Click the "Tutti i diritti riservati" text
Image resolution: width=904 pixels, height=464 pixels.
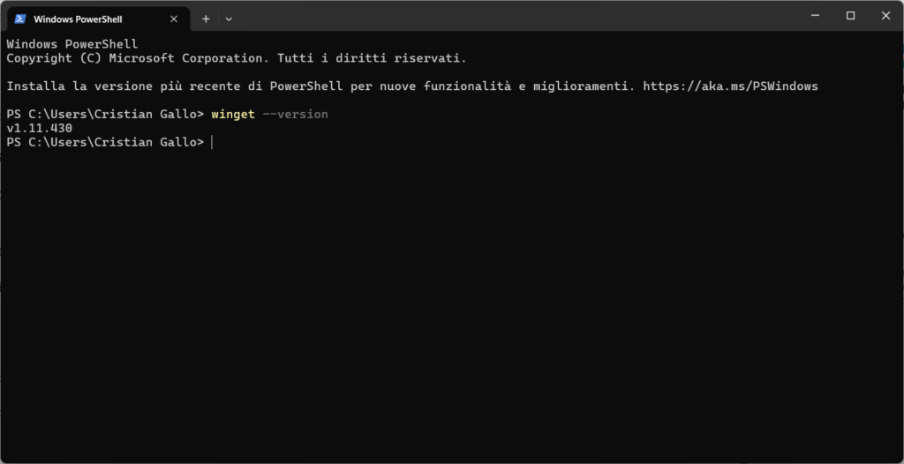click(x=371, y=58)
